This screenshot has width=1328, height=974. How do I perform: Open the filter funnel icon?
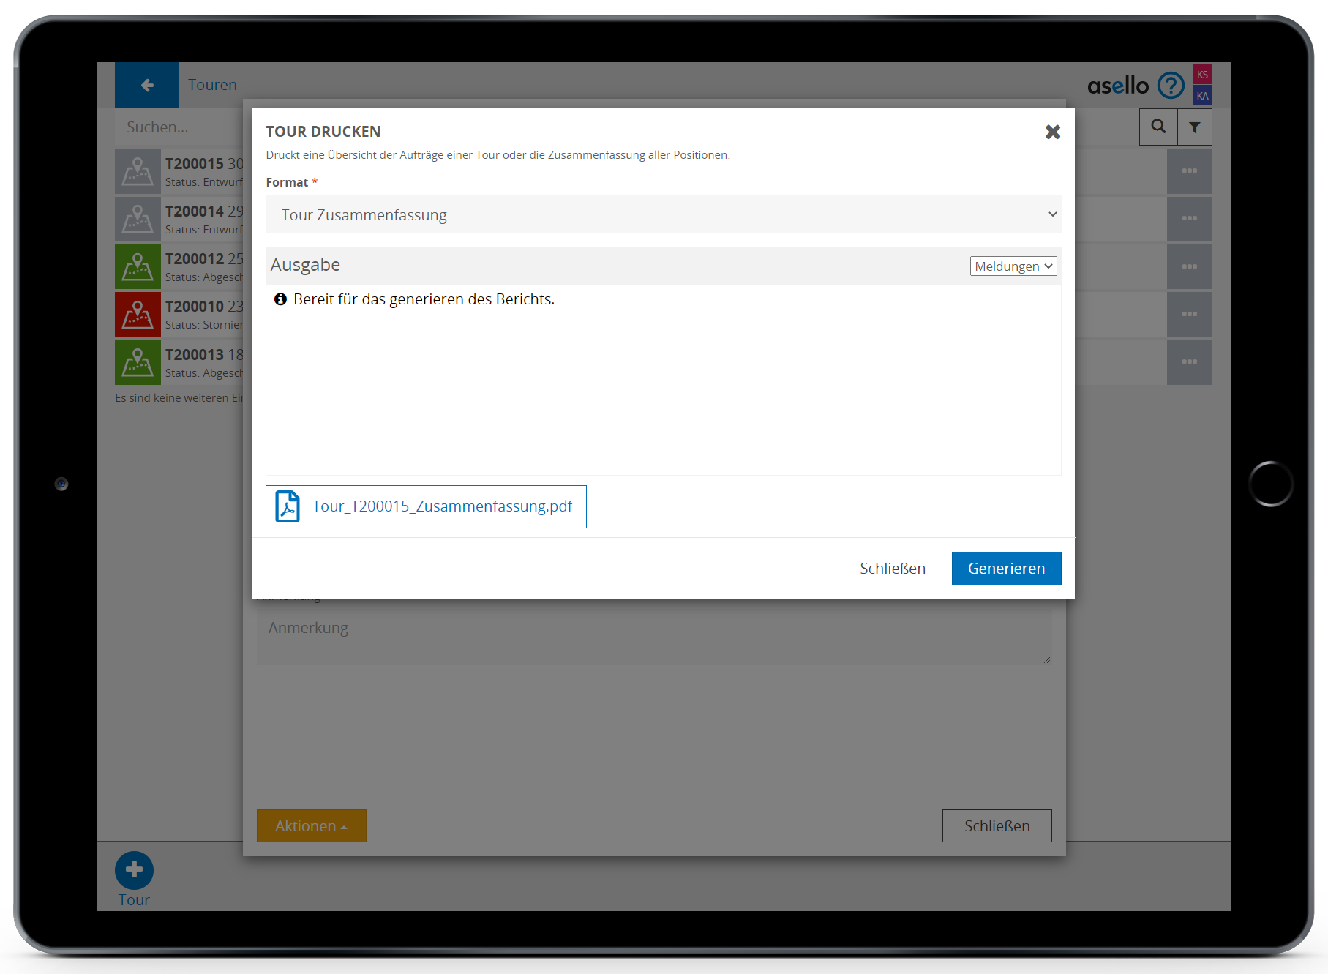coord(1194,127)
